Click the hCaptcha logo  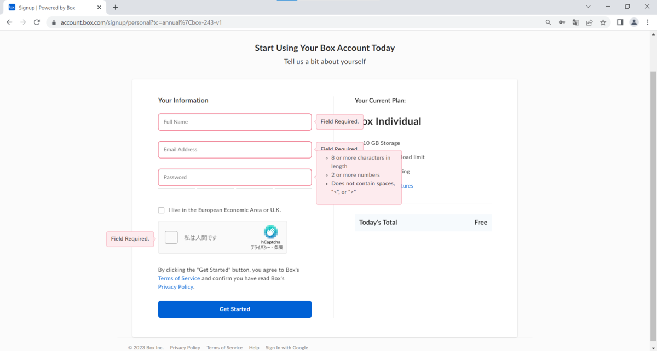point(270,232)
